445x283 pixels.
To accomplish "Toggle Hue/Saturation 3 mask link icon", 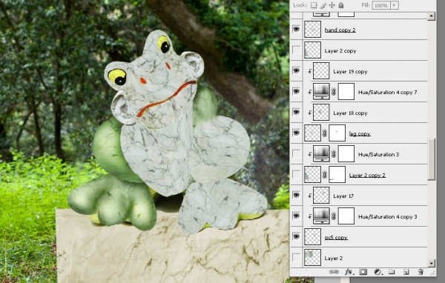I will (334, 153).
